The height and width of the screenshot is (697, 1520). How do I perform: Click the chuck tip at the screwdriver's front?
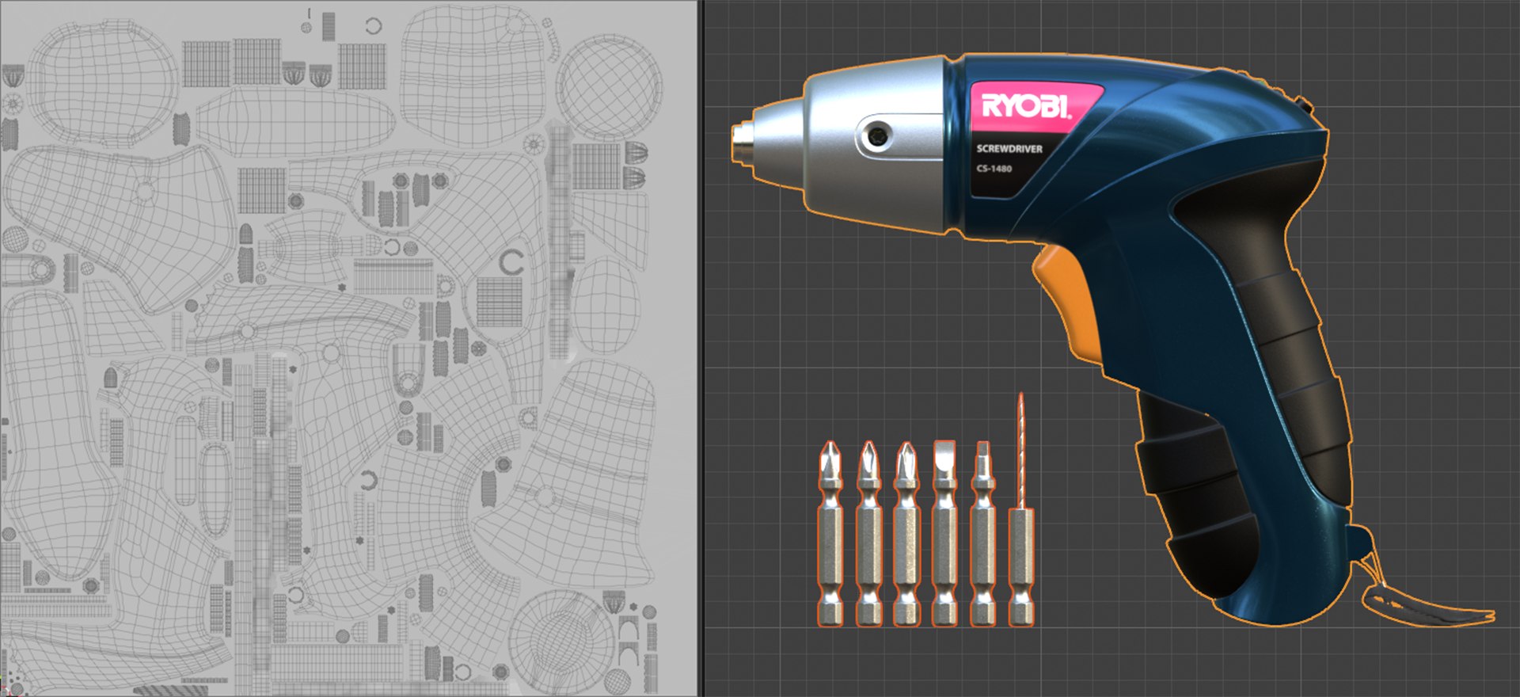point(742,144)
